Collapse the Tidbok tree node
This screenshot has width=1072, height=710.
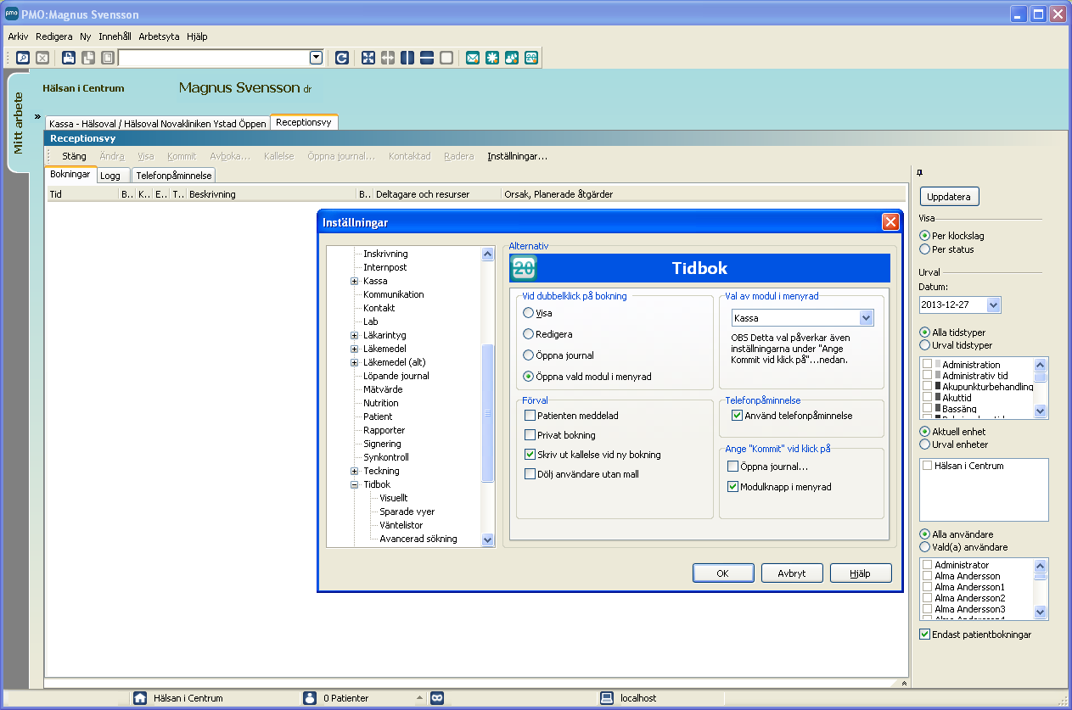pyautogui.click(x=355, y=484)
